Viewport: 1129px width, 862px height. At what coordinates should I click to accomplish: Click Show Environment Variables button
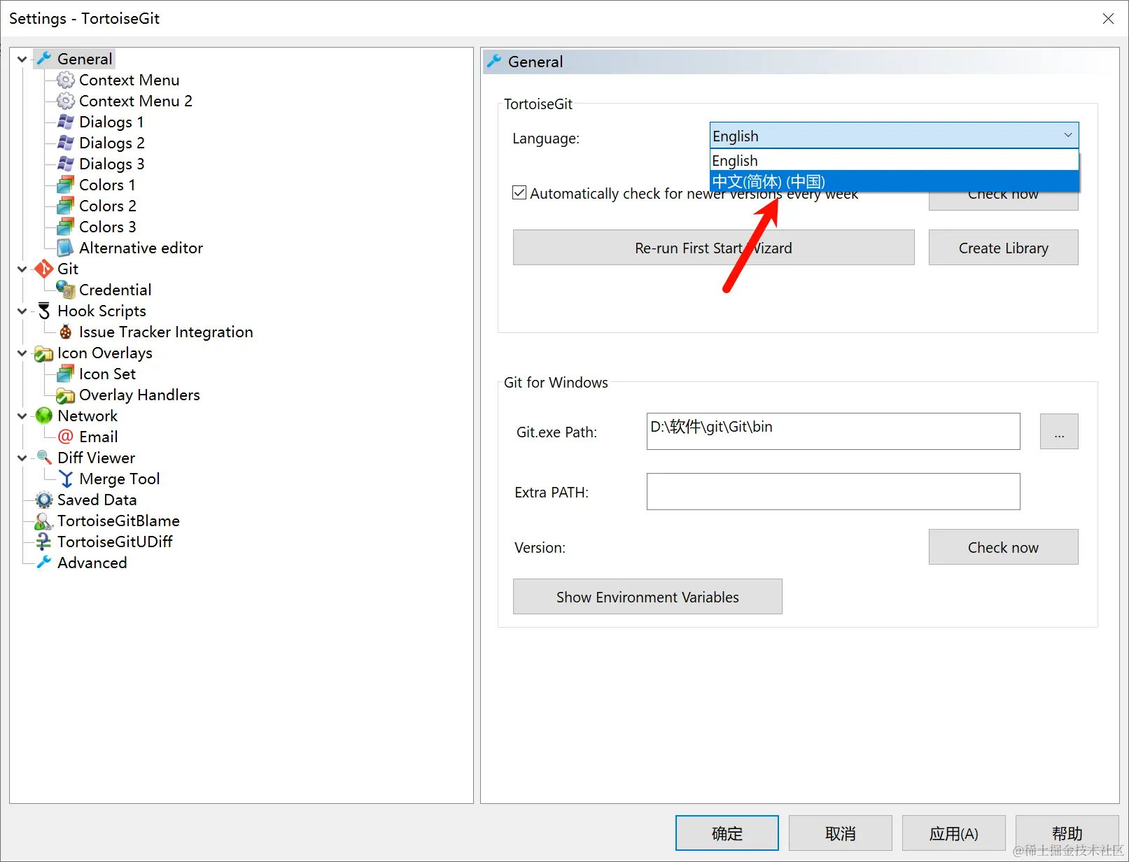(647, 597)
